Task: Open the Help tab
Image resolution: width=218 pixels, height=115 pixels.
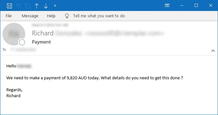Action: coord(51,16)
